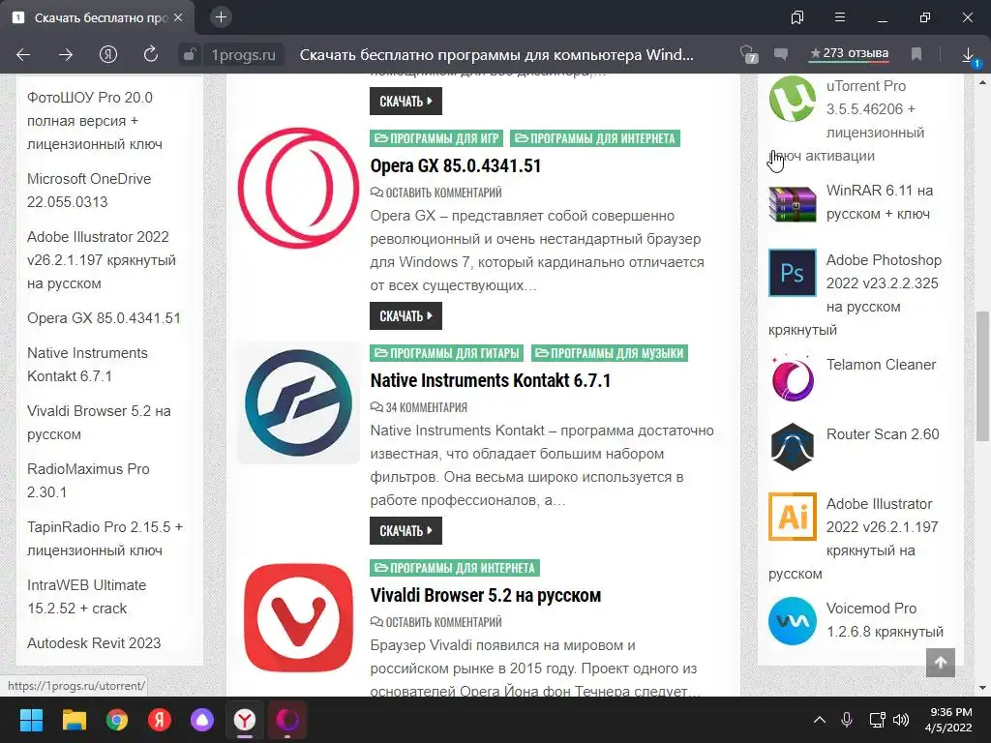
Task: Open Google Chrome from the taskbar
Action: pyautogui.click(x=117, y=720)
